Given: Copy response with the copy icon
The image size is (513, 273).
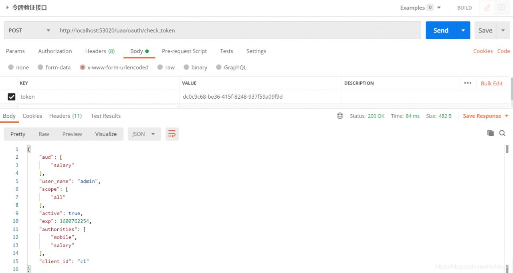Looking at the screenshot, I should (x=490, y=133).
